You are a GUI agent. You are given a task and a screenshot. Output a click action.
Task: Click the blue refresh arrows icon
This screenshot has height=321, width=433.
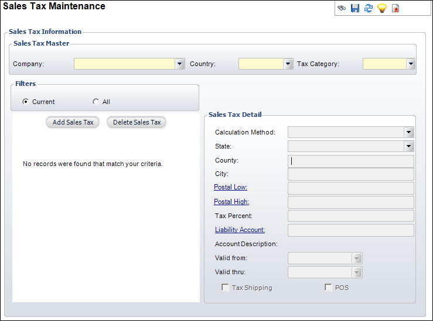[369, 8]
